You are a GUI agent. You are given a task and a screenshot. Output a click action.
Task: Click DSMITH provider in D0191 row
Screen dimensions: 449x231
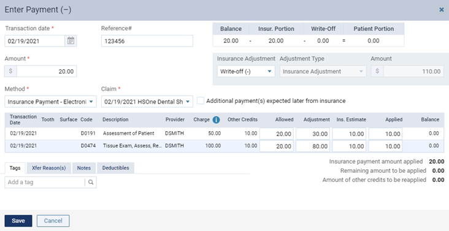[x=174, y=133]
